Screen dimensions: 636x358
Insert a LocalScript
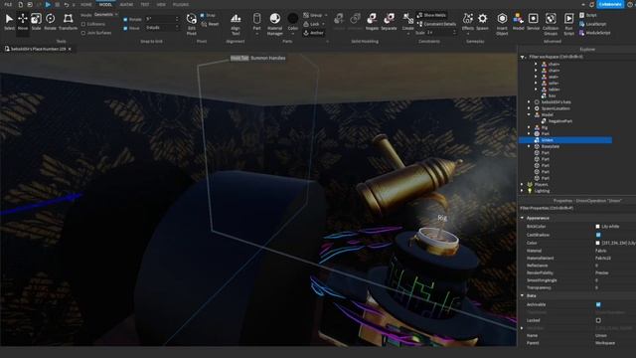[592, 24]
